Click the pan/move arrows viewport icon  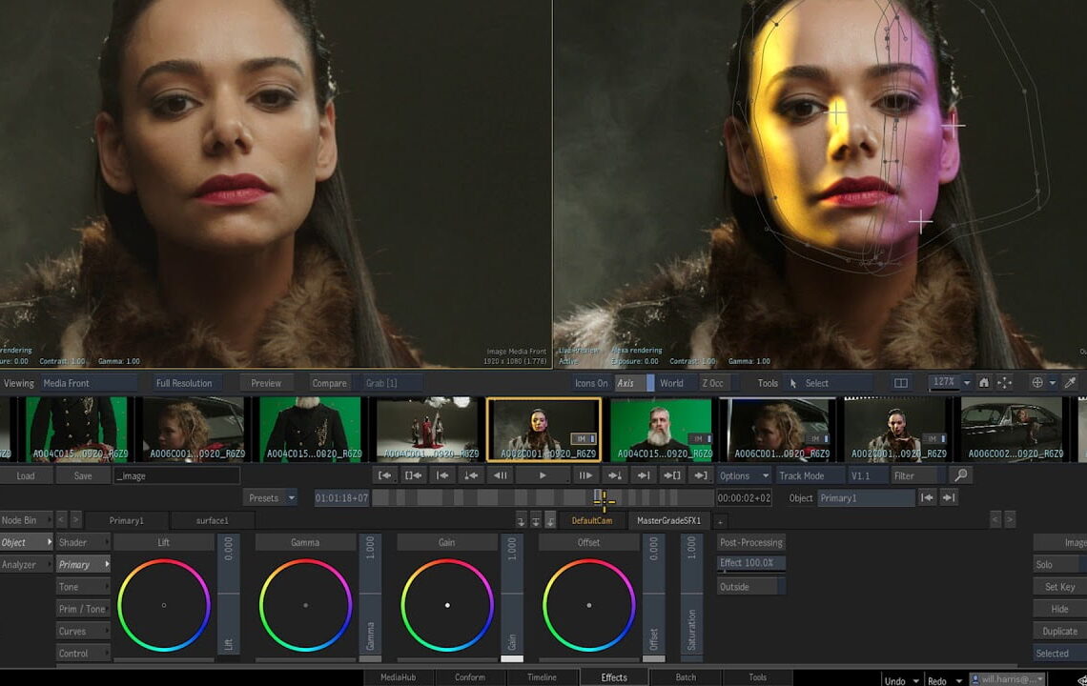(x=1005, y=383)
